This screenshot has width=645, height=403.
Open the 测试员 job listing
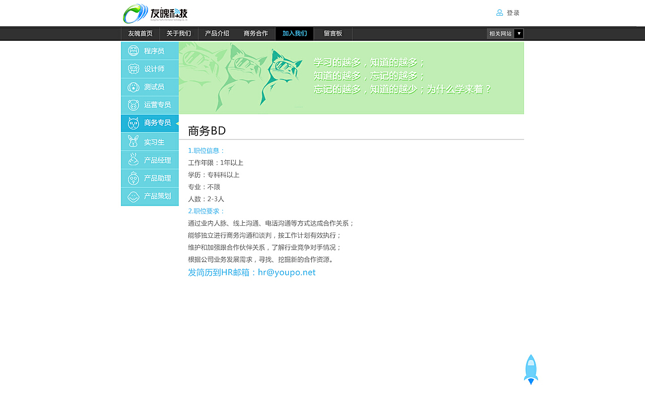click(150, 87)
